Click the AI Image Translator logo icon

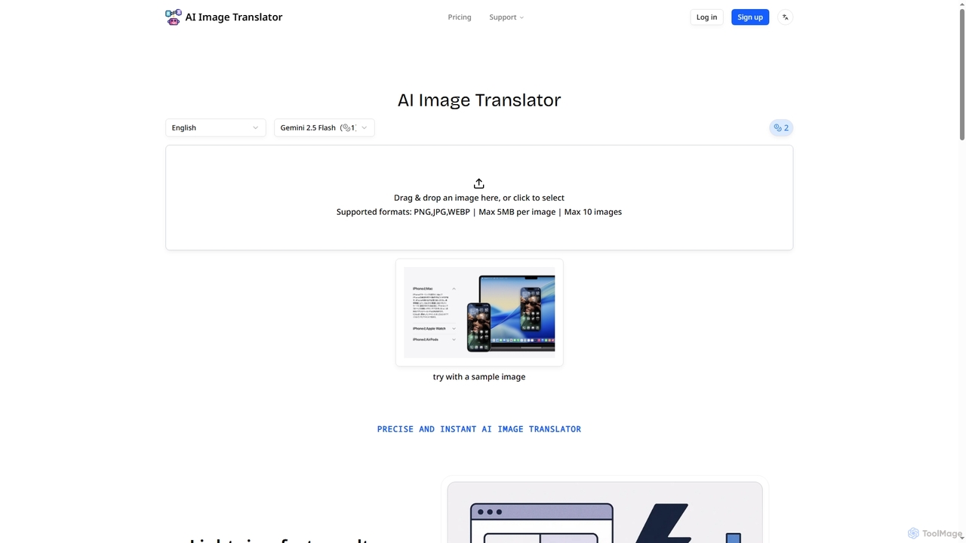(174, 17)
